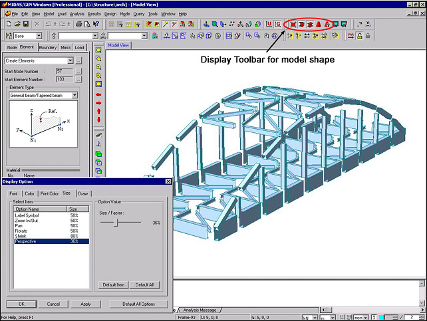
Task: Open the Model menu
Action: [x=49, y=14]
